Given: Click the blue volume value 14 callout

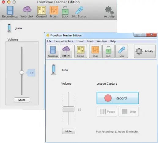Looking at the screenshot, I should [x=31, y=73].
